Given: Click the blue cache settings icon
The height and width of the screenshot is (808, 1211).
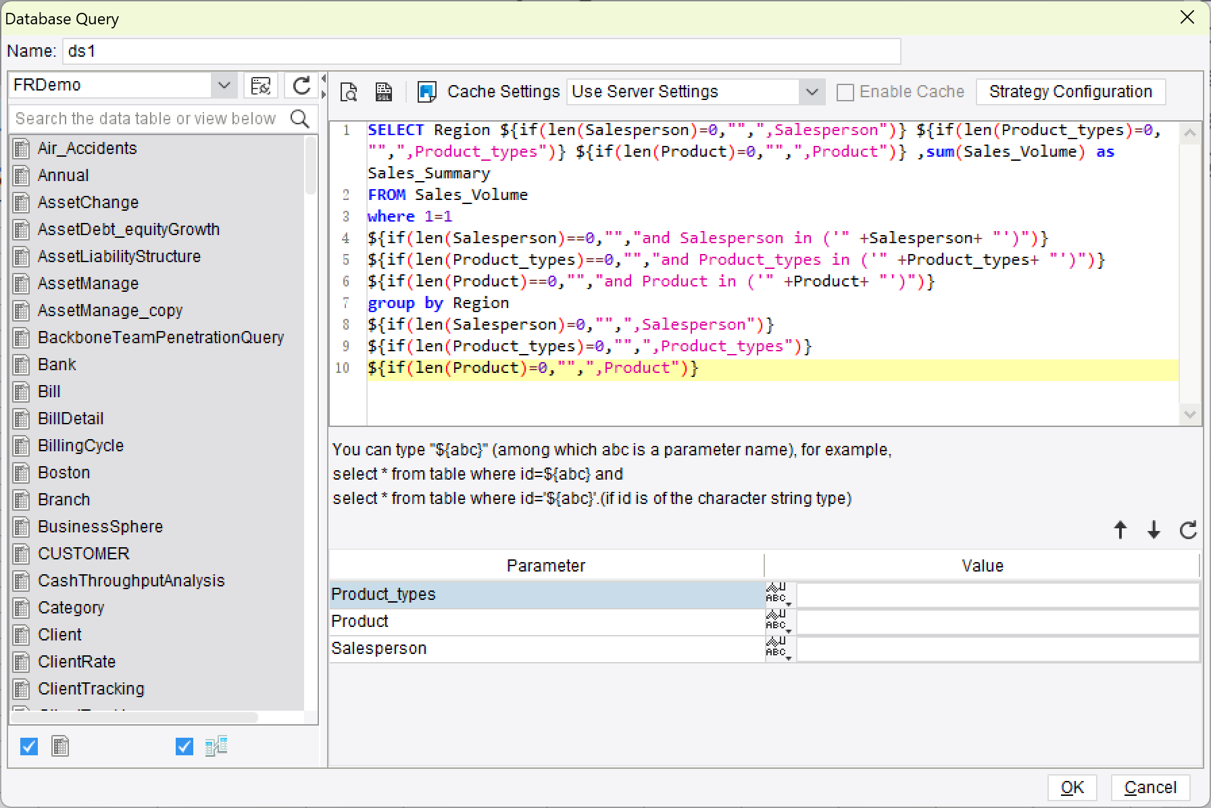Looking at the screenshot, I should pyautogui.click(x=426, y=92).
